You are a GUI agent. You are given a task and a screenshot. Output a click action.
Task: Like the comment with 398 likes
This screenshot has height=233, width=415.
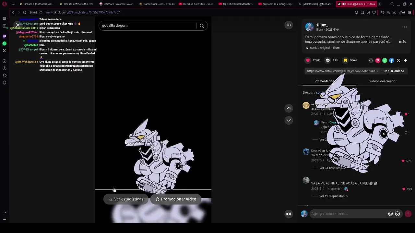coord(404,189)
